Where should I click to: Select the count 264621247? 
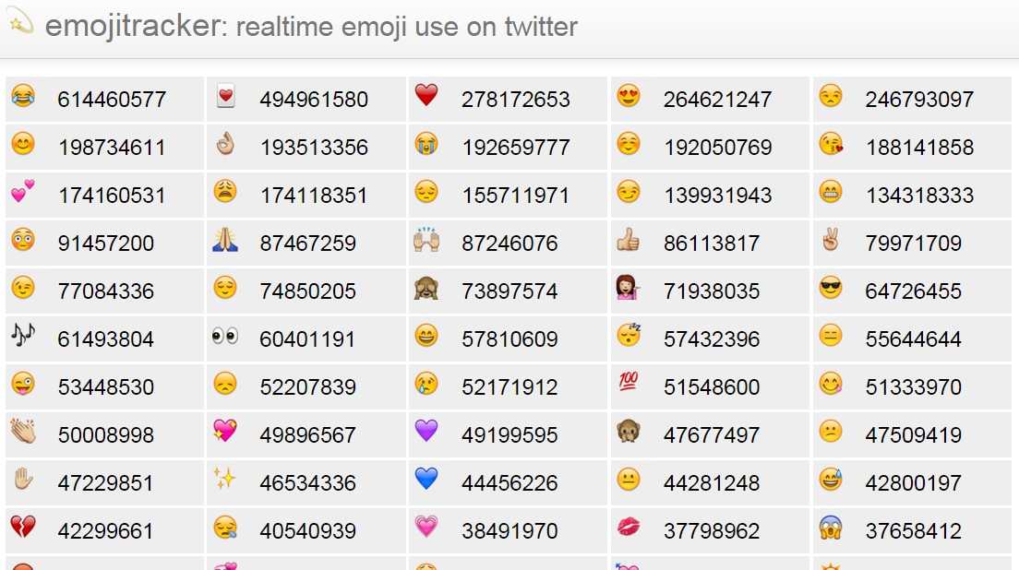[x=717, y=100]
